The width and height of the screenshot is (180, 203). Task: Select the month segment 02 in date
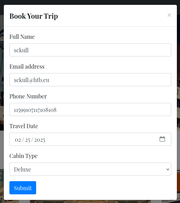point(18,140)
